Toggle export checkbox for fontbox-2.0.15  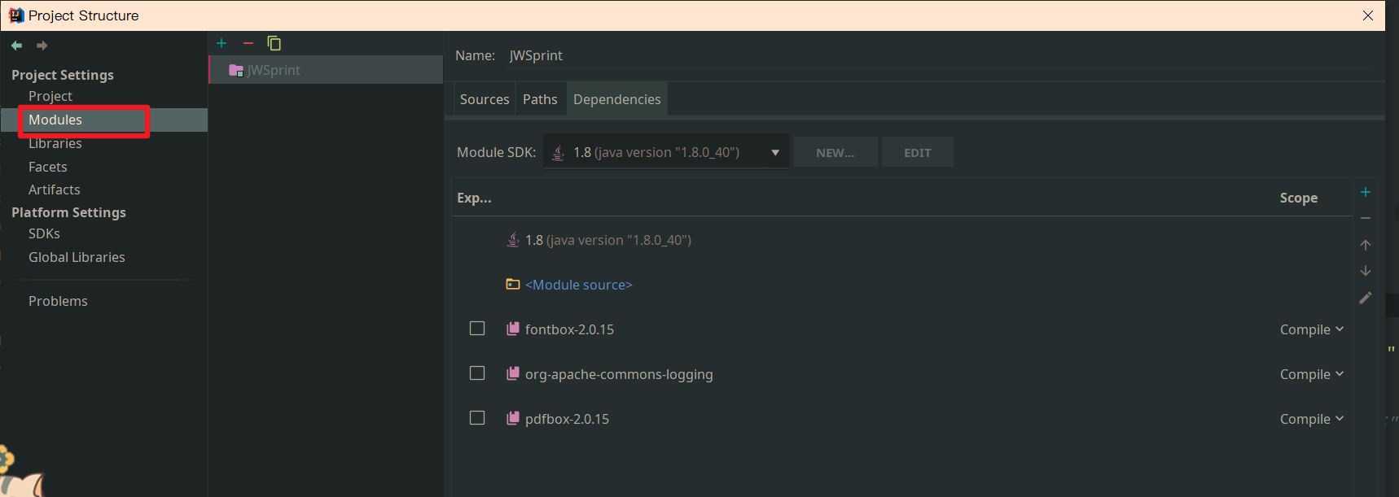477,329
